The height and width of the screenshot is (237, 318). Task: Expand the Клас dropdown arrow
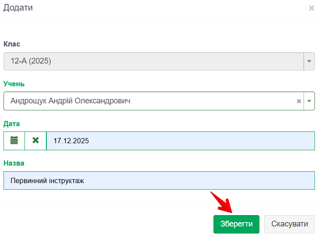309,61
